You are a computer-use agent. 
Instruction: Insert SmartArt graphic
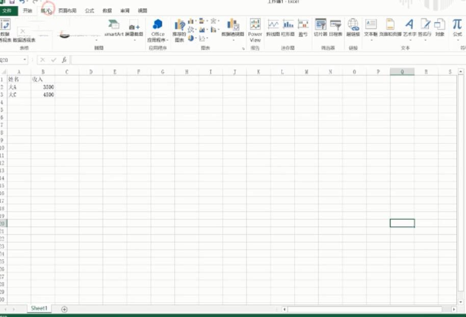113,28
